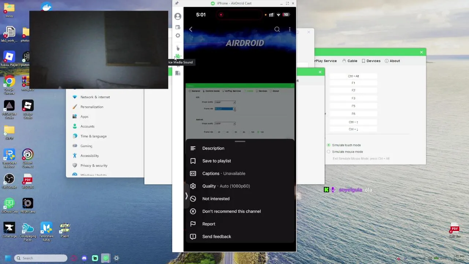
Task: Select Simulate touch mode radio button
Action: pyautogui.click(x=329, y=145)
